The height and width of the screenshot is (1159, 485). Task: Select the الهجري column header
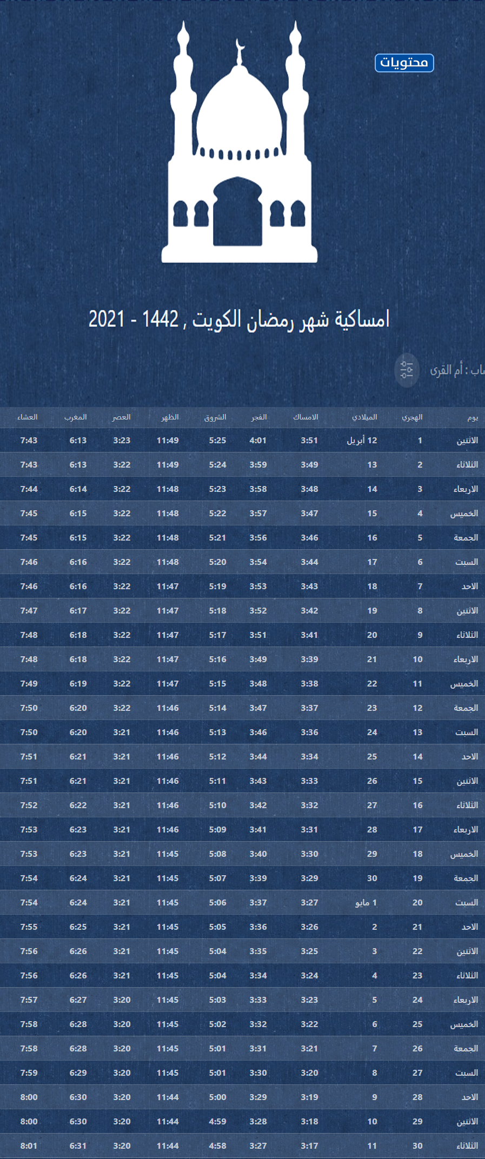(x=412, y=417)
